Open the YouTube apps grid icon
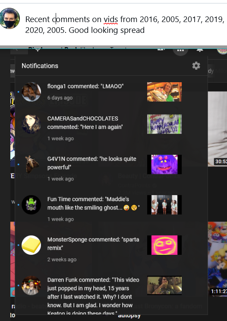Image resolution: width=227 pixels, height=321 pixels. (x=180, y=50)
